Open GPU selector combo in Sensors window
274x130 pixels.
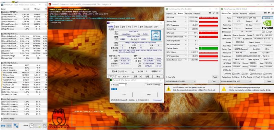point(181,81)
